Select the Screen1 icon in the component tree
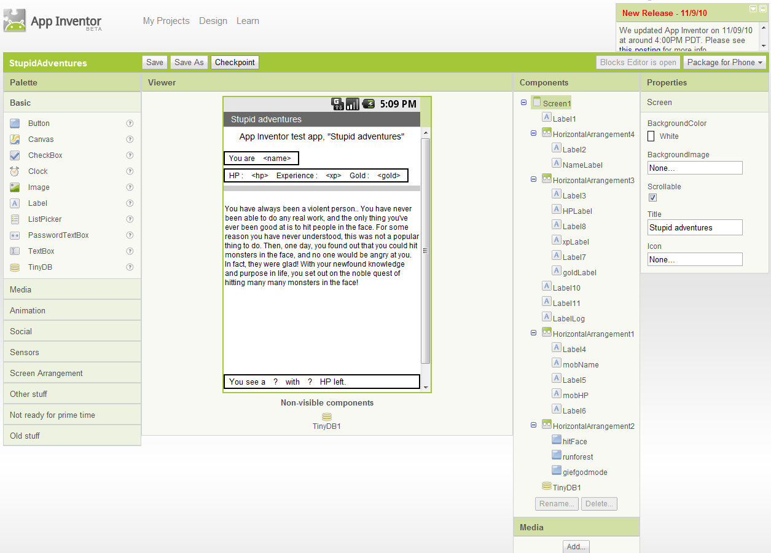 click(537, 103)
